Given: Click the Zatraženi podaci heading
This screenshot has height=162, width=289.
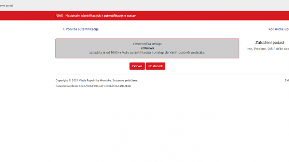Looking at the screenshot, I should click(x=269, y=42).
